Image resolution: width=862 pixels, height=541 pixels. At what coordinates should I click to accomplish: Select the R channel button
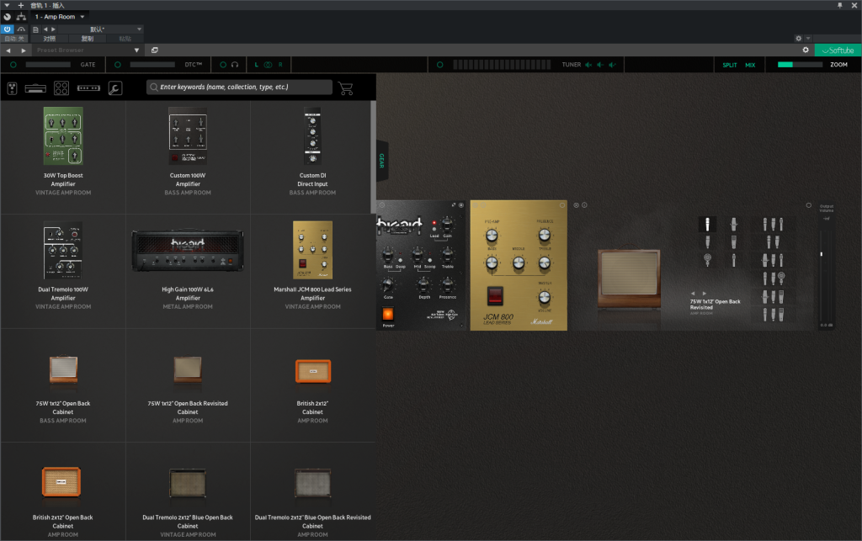280,65
